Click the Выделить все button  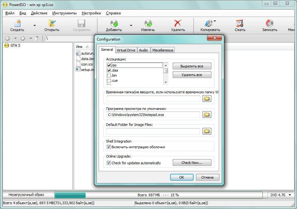click(192, 66)
